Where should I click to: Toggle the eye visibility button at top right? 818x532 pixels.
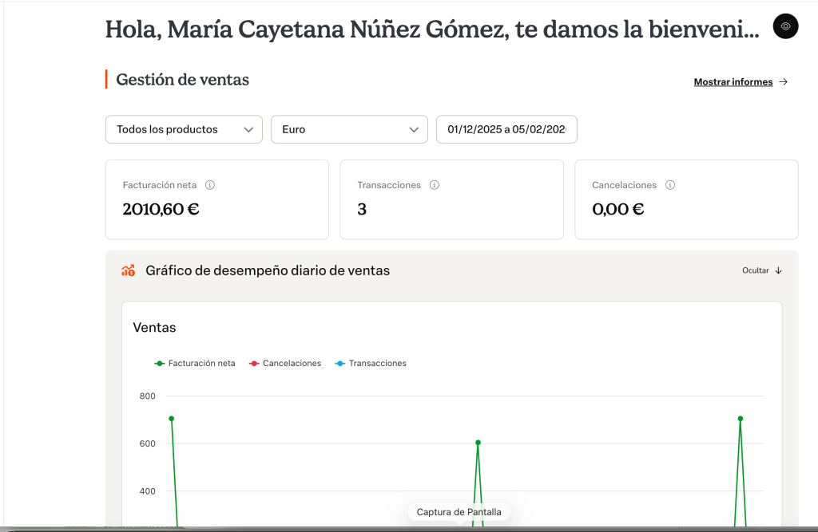[x=785, y=26]
